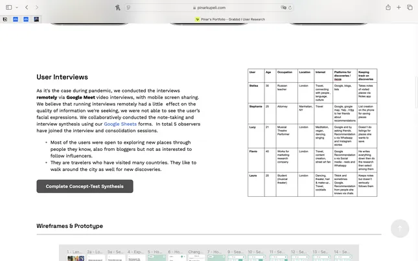418x261 pixels.
Task: Expand the sidebar dropdown chevron
Action: (x=16, y=7)
